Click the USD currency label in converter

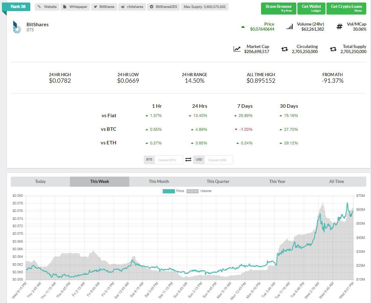(199, 160)
